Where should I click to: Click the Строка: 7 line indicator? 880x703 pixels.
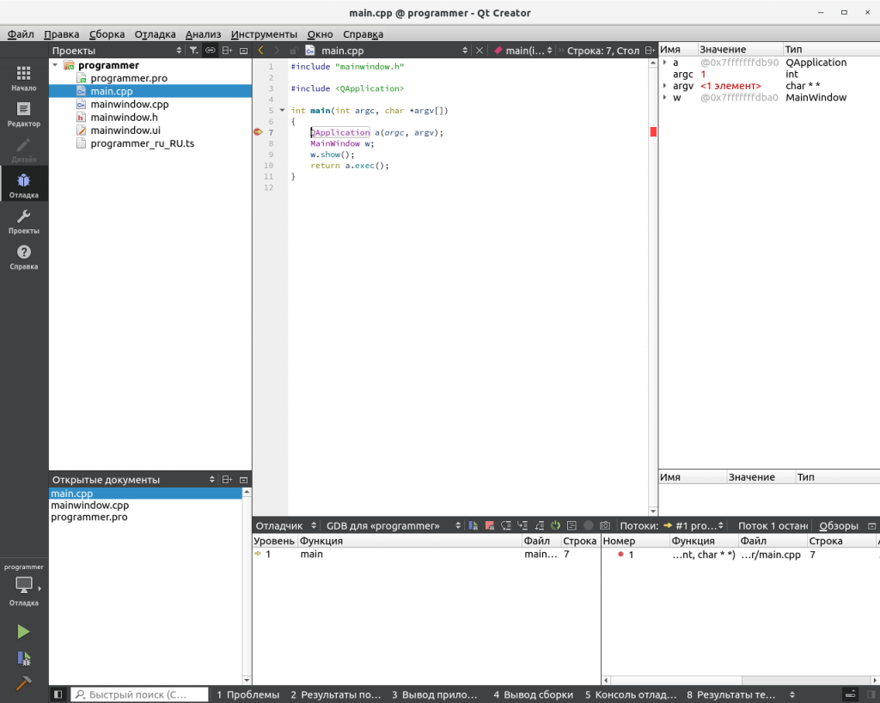[x=602, y=51]
